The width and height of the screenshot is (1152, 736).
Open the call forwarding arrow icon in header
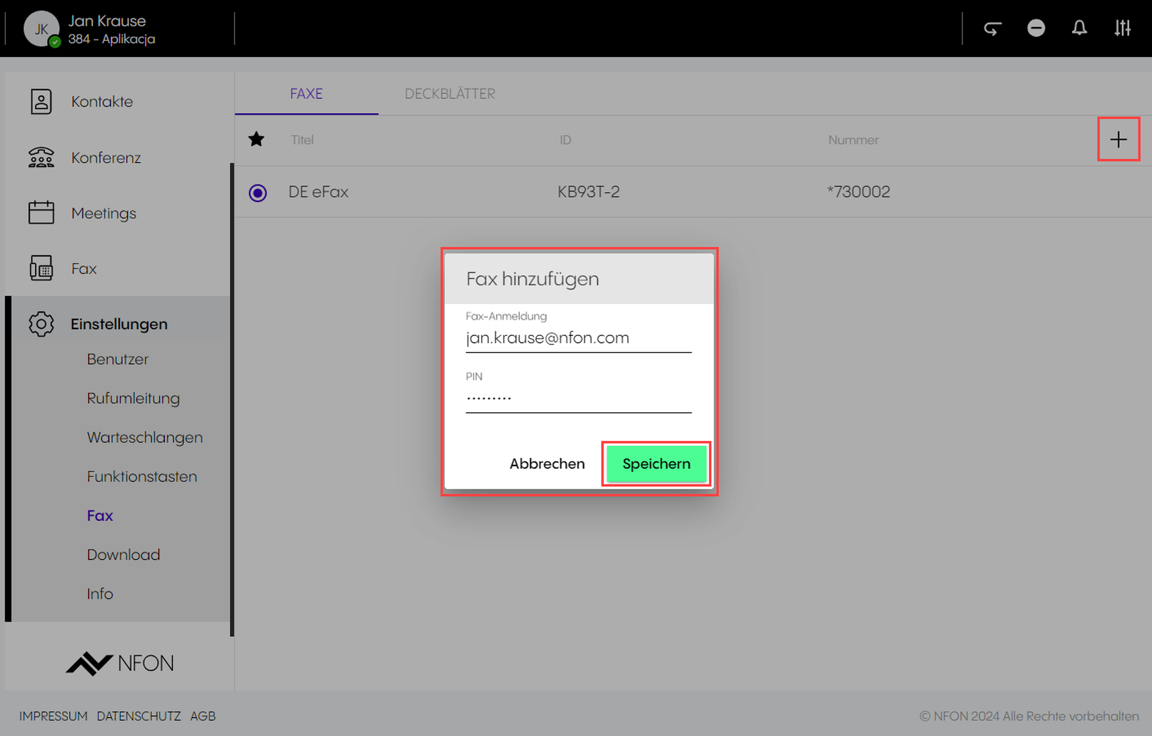[992, 28]
